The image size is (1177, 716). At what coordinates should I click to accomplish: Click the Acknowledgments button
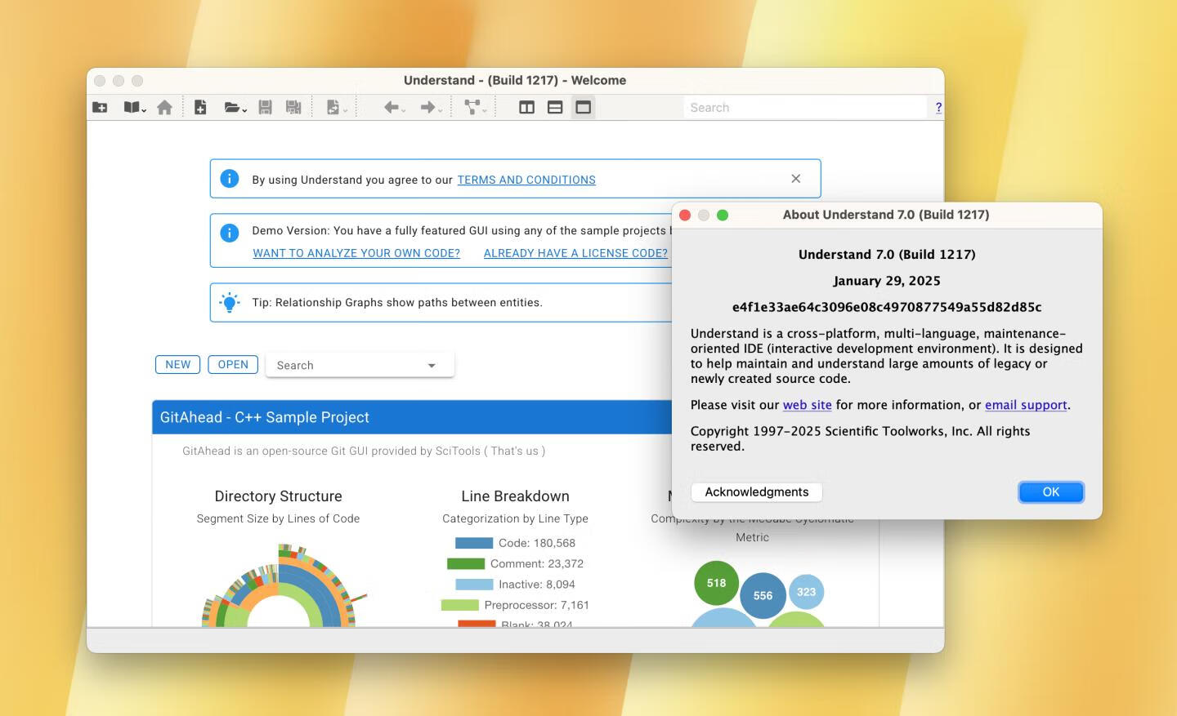tap(757, 492)
